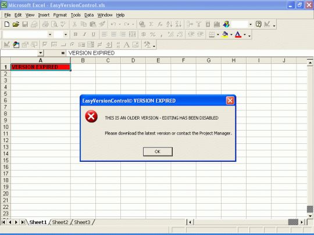The width and height of the screenshot is (314, 235).
Task: Click the Insert Hyperlink globe icon
Action: [142, 24]
